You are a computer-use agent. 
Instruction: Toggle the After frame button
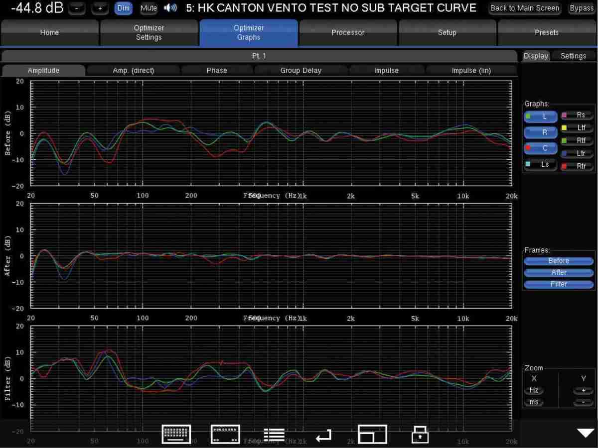click(x=559, y=272)
